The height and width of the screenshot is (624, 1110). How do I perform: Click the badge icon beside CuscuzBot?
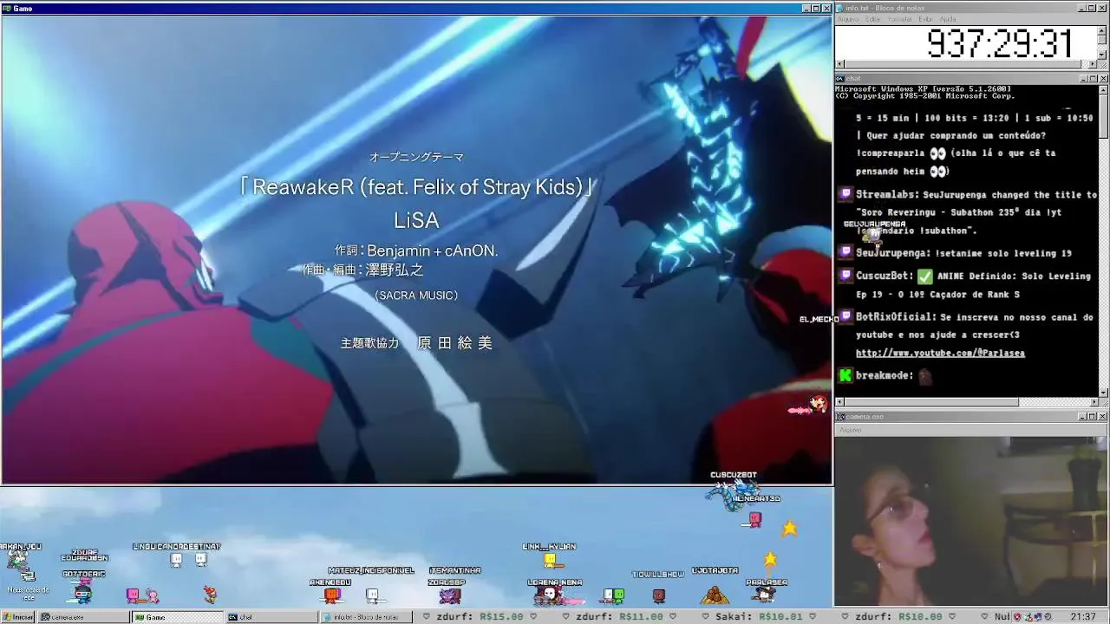(846, 275)
